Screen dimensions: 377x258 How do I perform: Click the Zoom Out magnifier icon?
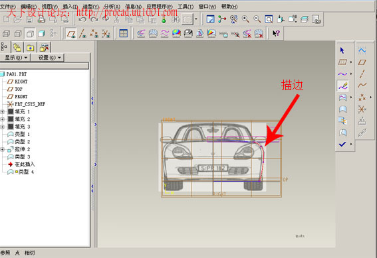[x=257, y=19]
